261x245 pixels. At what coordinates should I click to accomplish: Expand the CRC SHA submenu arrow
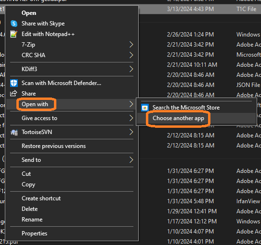(131, 55)
